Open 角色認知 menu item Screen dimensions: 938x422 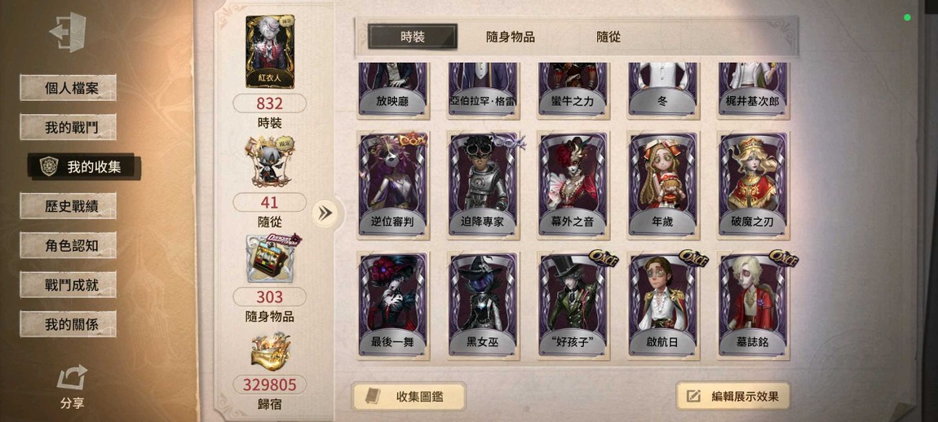69,246
